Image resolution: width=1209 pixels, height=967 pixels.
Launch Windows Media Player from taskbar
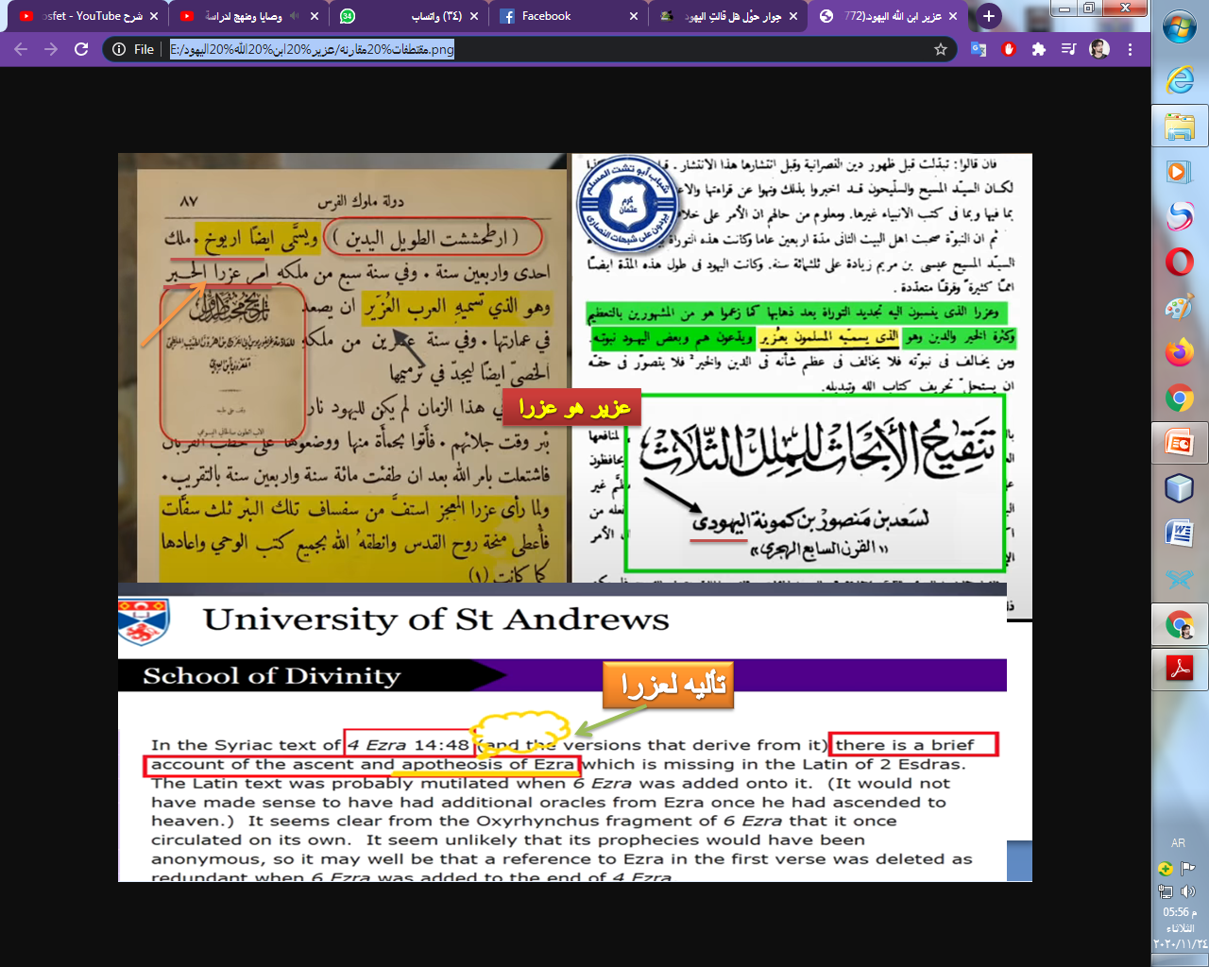coord(1180,171)
